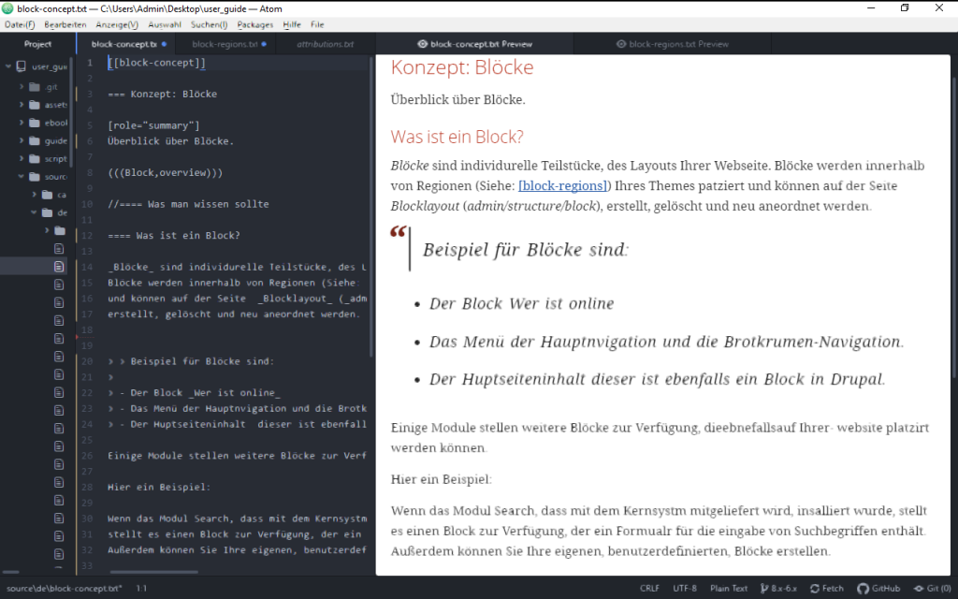Click the modified dot on block-concept.txt tab
Screen dimensions: 958x599
pos(164,44)
